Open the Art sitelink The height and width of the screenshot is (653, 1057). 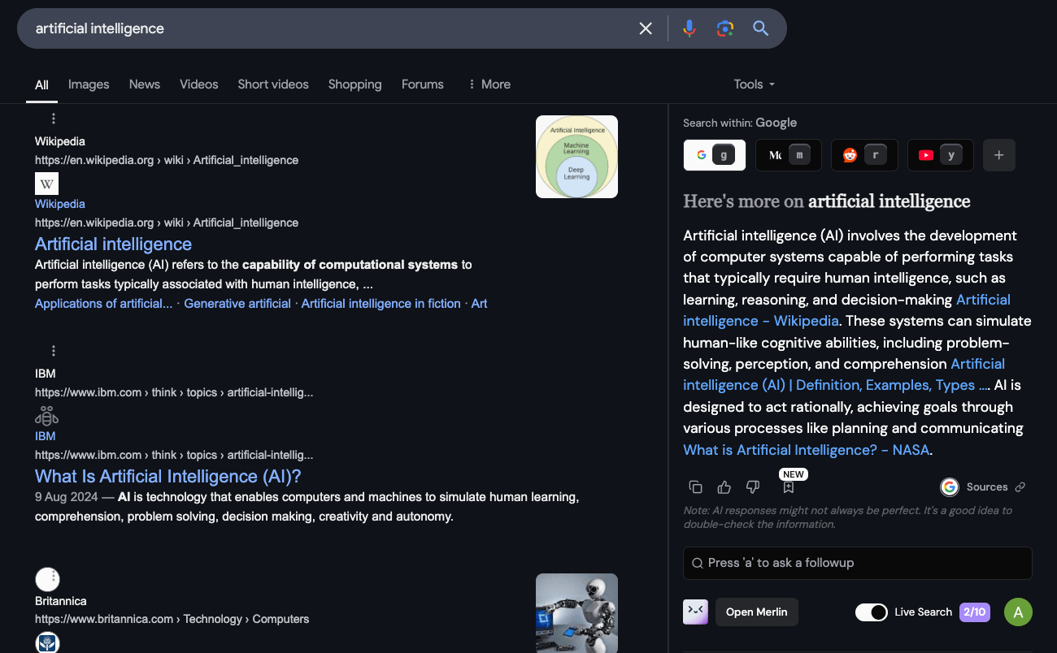(480, 303)
